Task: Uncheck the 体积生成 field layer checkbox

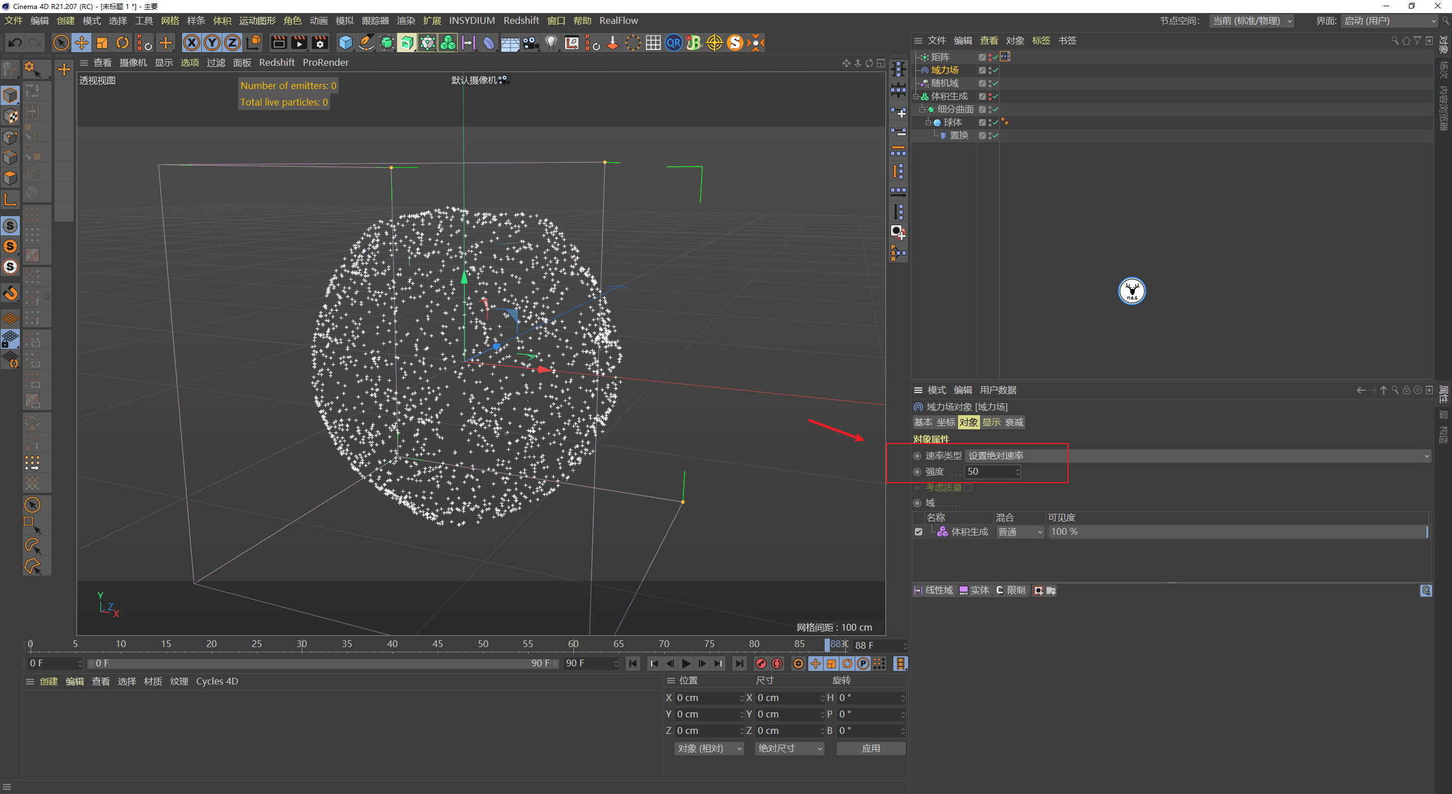Action: pyautogui.click(x=918, y=532)
